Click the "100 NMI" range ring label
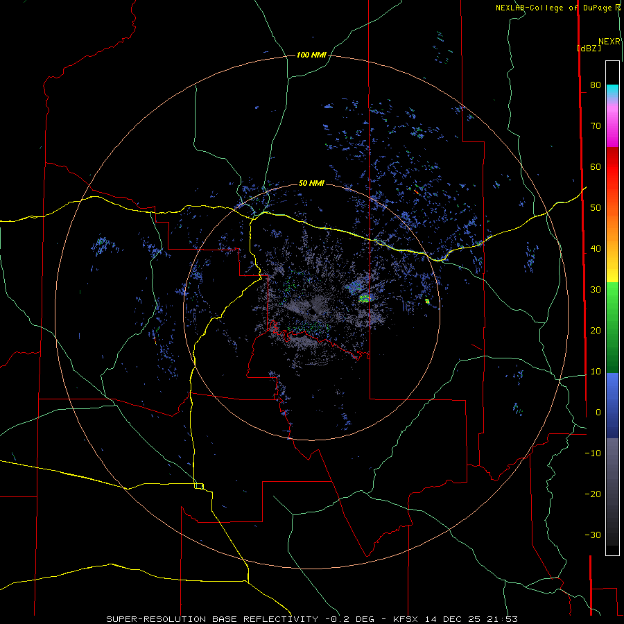624x624 pixels. pyautogui.click(x=311, y=55)
